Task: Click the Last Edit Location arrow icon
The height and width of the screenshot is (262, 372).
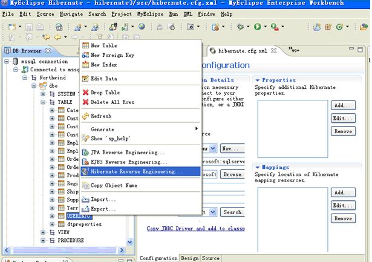Action: pos(46,37)
